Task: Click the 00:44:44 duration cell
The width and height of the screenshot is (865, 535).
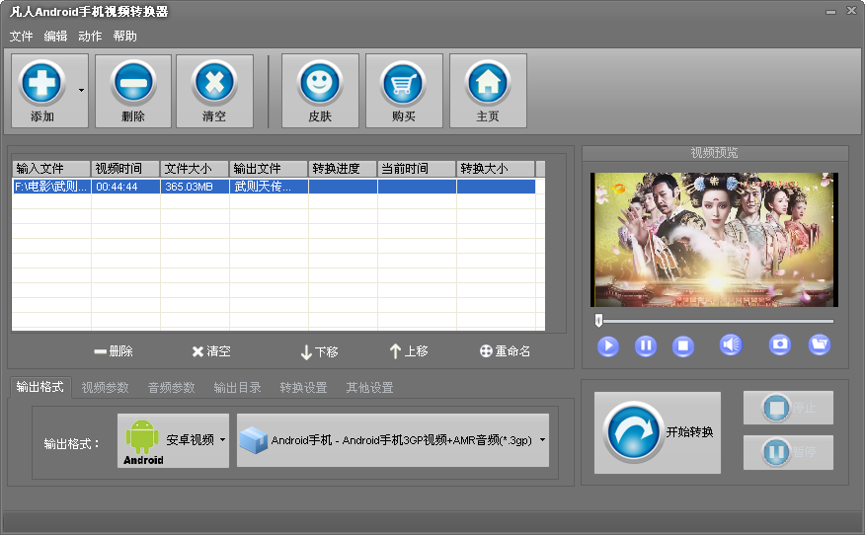Action: pos(125,187)
